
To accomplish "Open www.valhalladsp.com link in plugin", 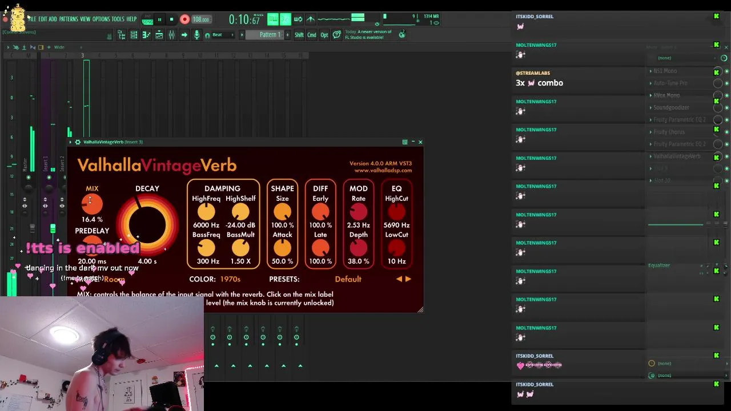I will click(383, 170).
